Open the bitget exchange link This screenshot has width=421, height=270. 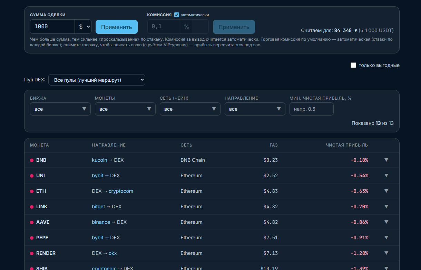pyautogui.click(x=98, y=207)
